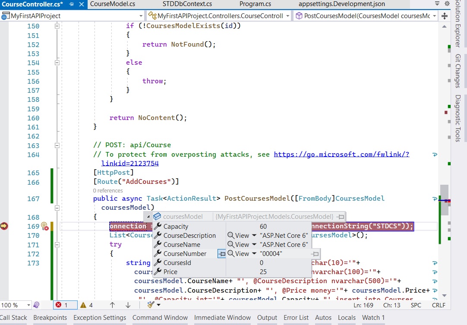Open the Call Stack tab
The image size is (467, 325).
point(13,318)
